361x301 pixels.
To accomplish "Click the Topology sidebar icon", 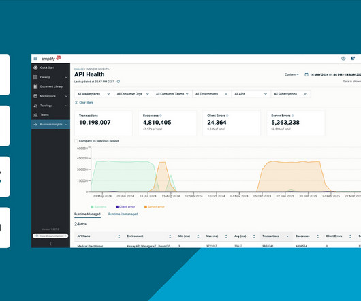I will [35, 106].
